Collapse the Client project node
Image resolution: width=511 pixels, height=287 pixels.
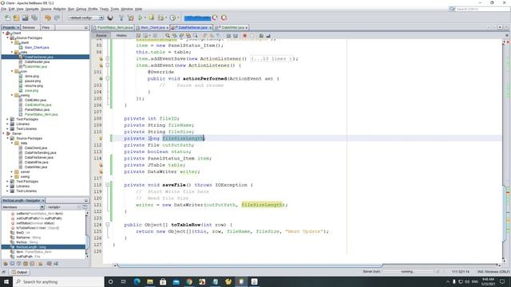[x=3, y=33]
